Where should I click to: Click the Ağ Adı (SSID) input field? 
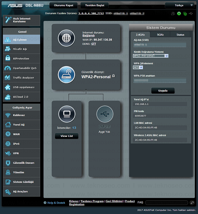click(160, 45)
